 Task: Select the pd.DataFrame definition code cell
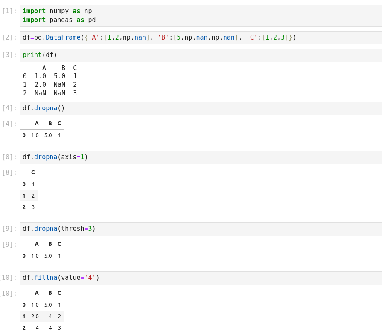coord(159,37)
